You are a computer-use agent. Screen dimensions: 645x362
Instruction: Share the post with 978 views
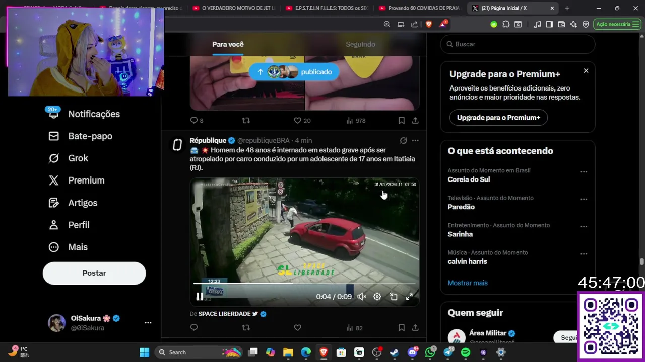(x=415, y=121)
